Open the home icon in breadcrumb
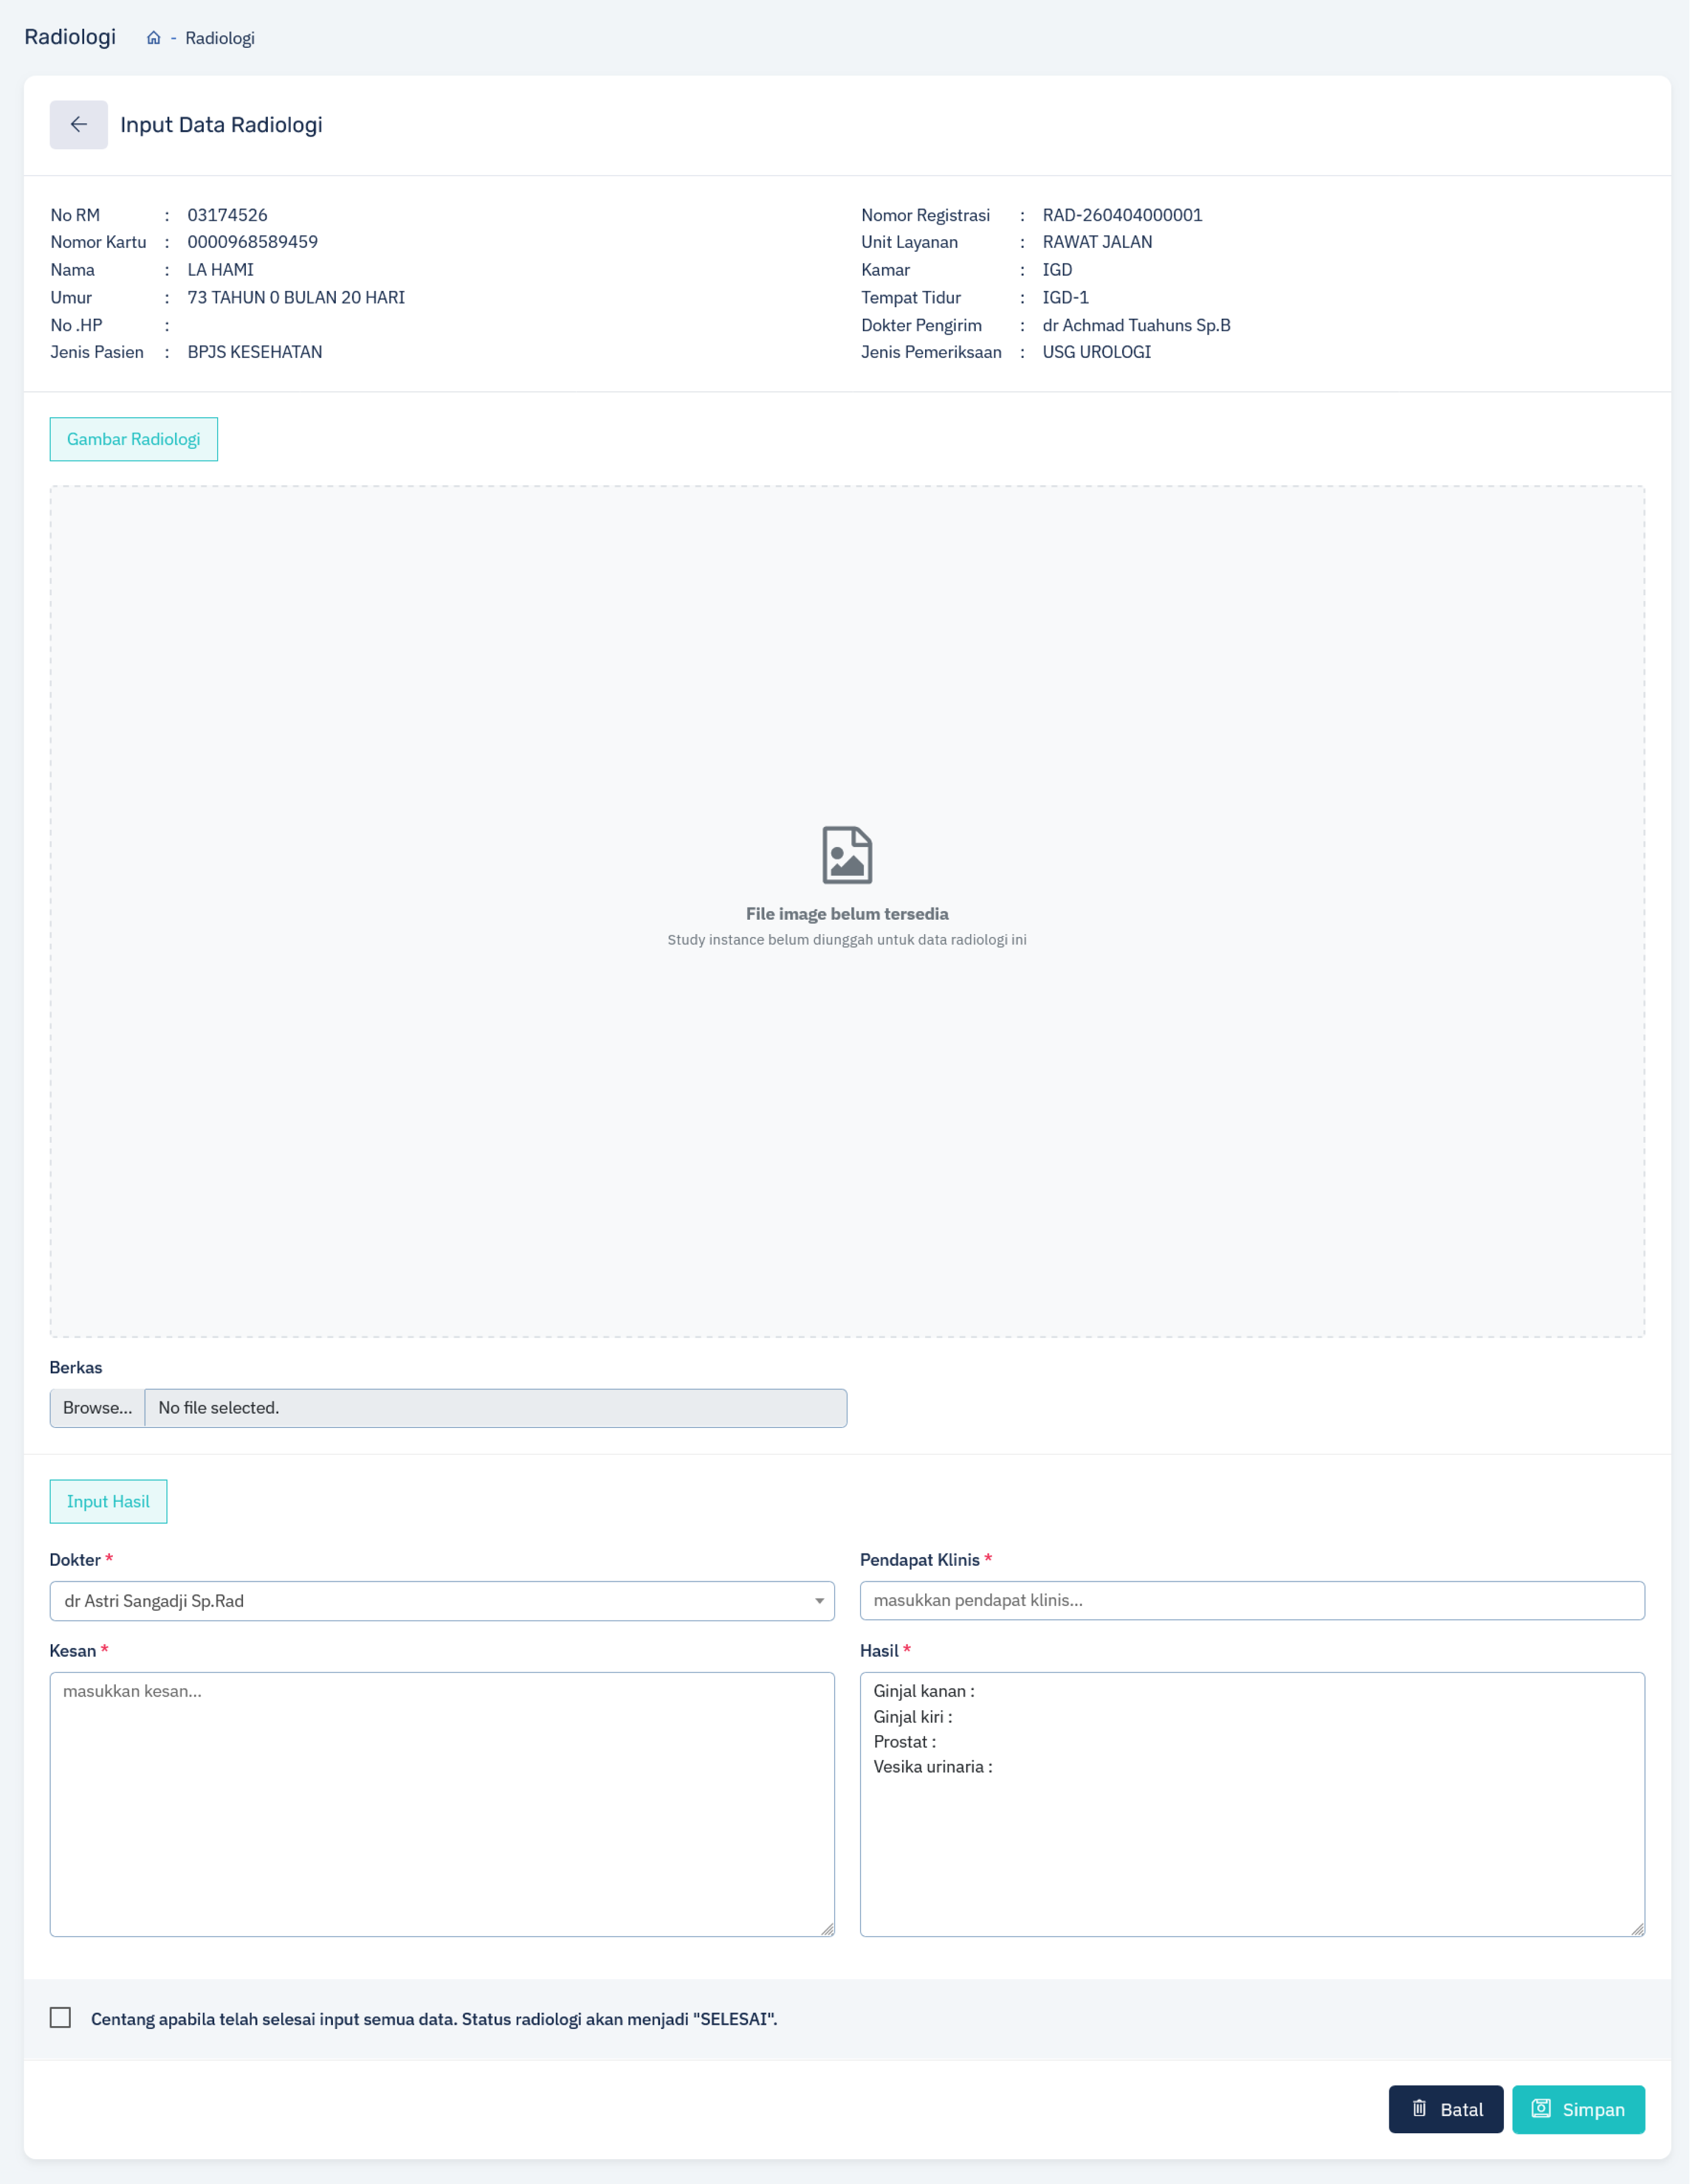Screen dimensions: 1690x2184 pos(154,38)
